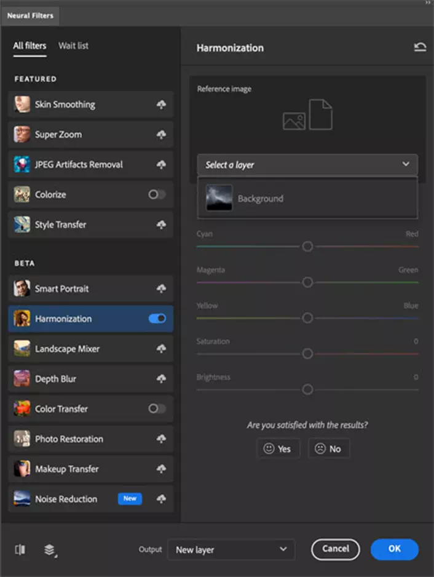Viewport: 434px width, 577px height.
Task: Enable the Colorize filter toggle
Action: pos(157,194)
